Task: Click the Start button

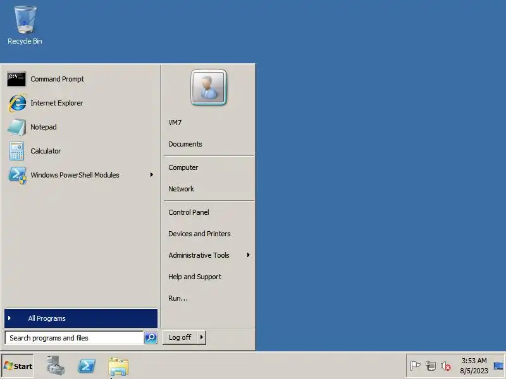Action: (18, 366)
